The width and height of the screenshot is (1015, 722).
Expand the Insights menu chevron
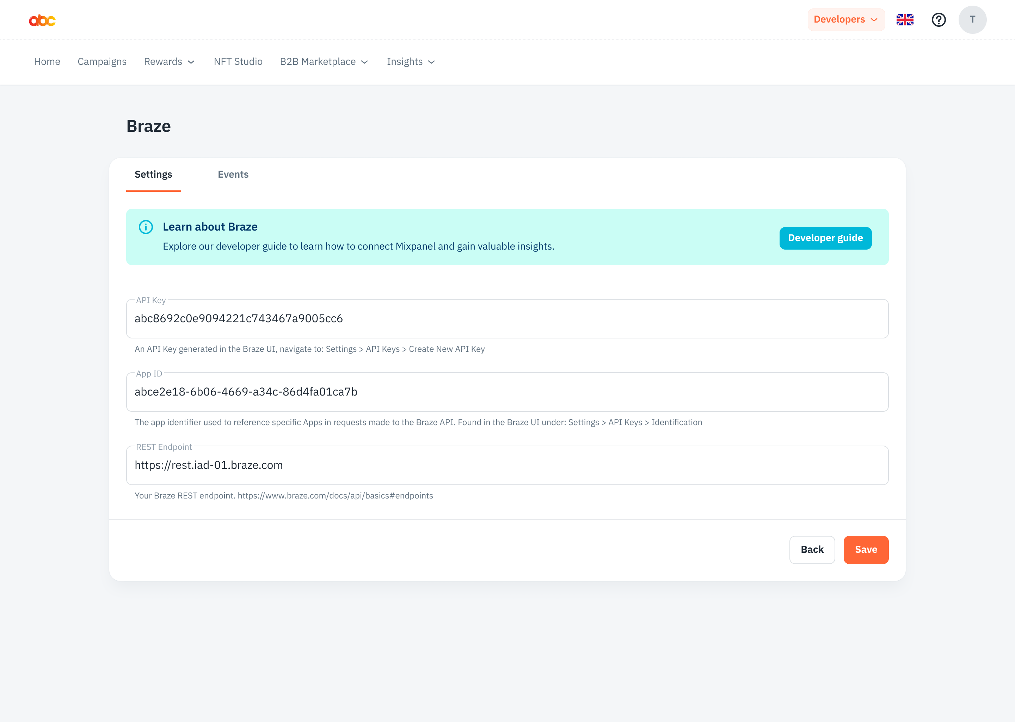431,62
